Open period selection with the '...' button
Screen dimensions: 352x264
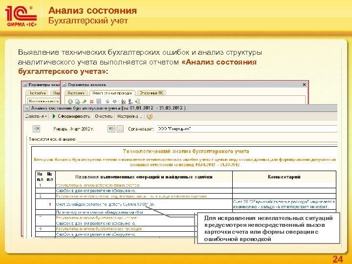120,129
